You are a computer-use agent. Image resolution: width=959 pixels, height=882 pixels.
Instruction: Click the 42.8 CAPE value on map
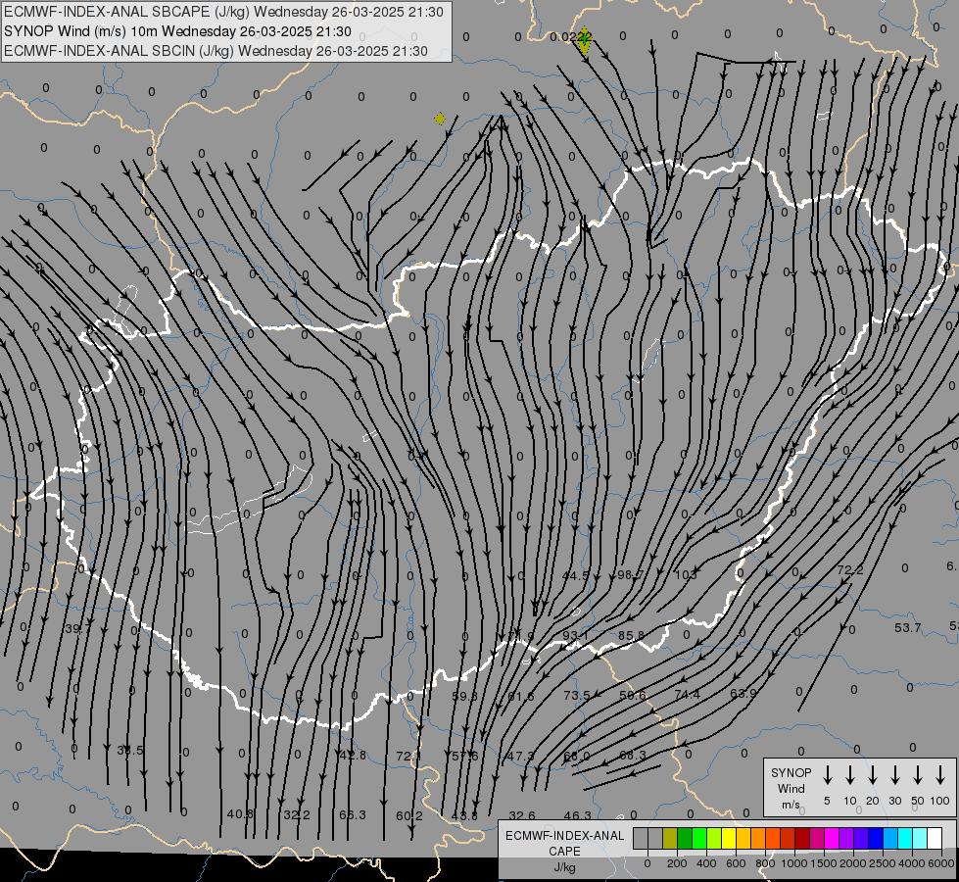tap(353, 755)
